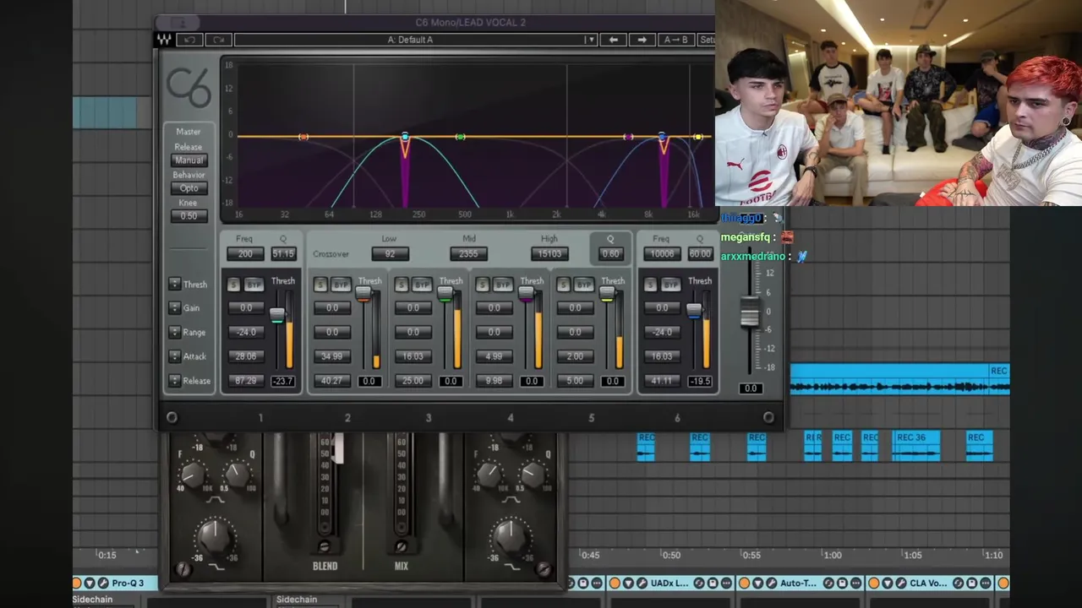
Task: Select the green band node on graph
Action: point(460,137)
